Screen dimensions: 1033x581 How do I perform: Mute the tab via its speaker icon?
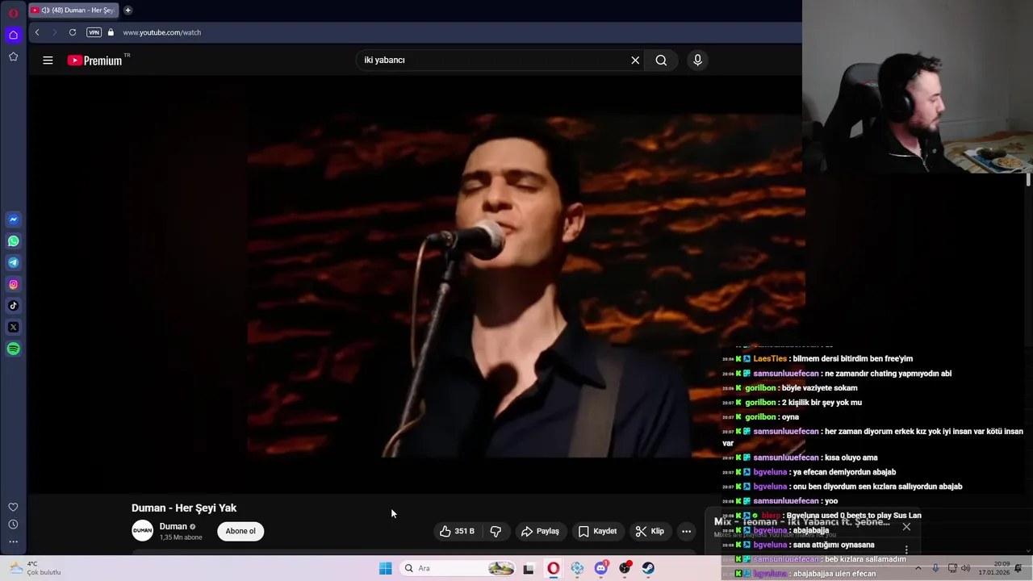pos(45,10)
